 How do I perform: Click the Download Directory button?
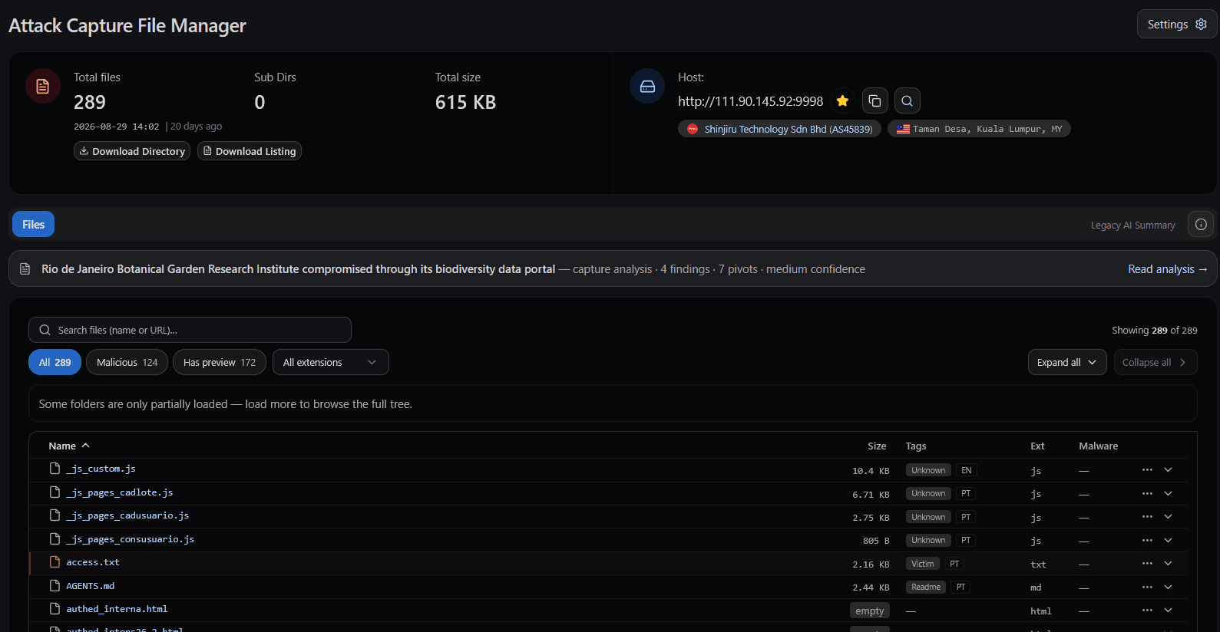click(132, 151)
